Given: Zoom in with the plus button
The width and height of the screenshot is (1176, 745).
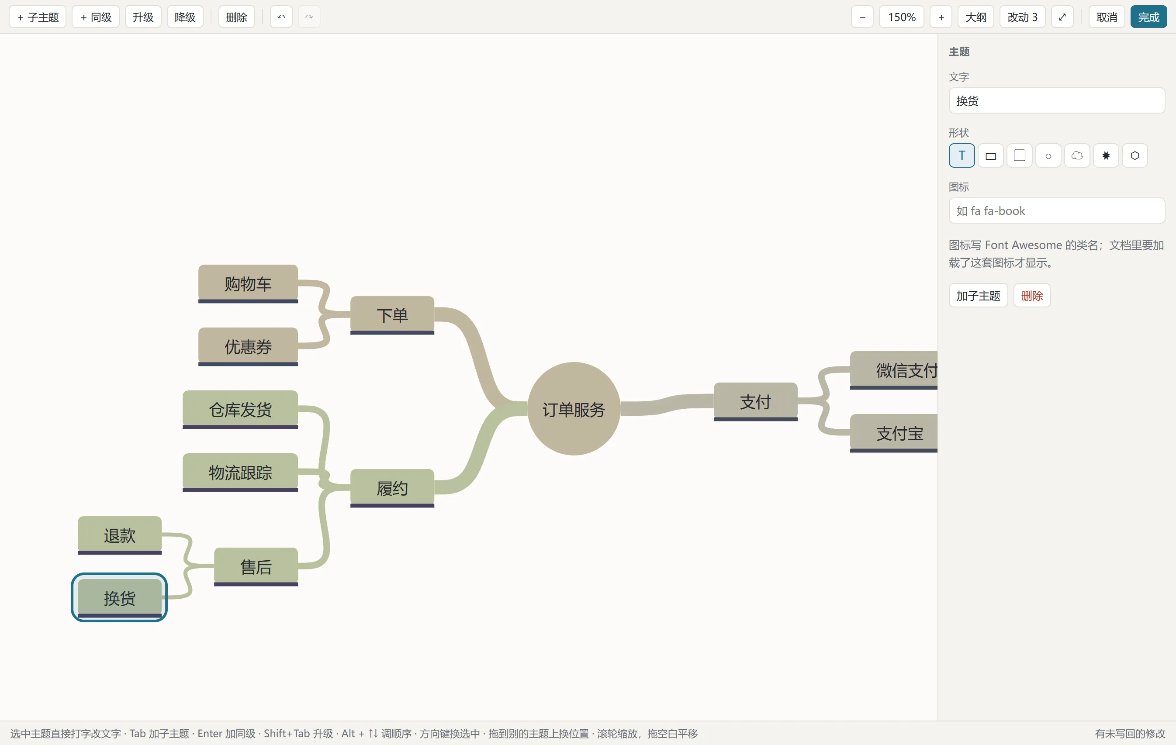Looking at the screenshot, I should pyautogui.click(x=941, y=17).
